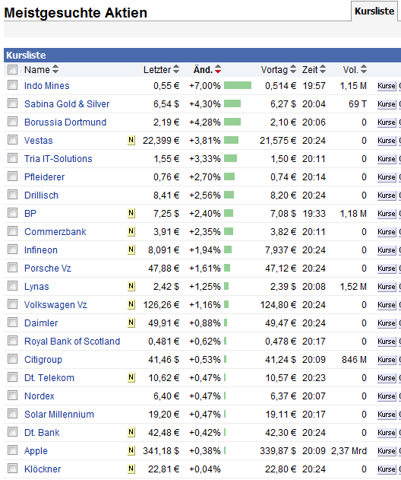Viewport: 401px width, 480px height.
Task: Click the Kurse button for Citigroup
Action: [387, 359]
